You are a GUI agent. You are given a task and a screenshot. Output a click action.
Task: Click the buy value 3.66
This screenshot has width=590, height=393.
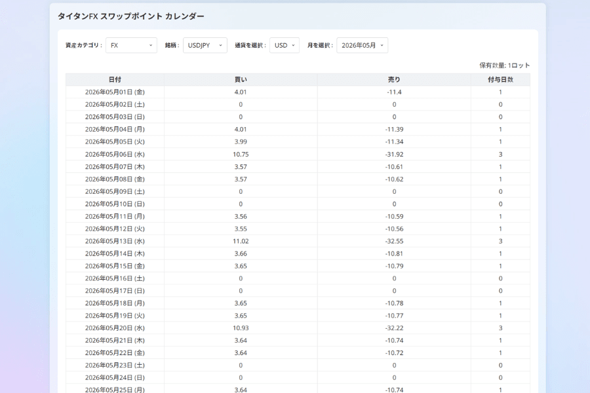241,253
